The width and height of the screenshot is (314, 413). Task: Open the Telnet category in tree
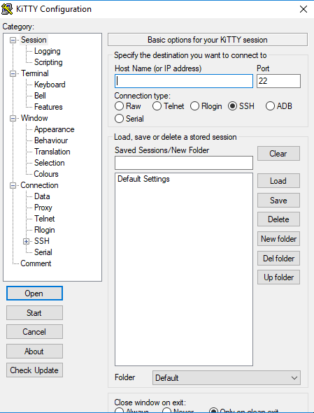45,219
